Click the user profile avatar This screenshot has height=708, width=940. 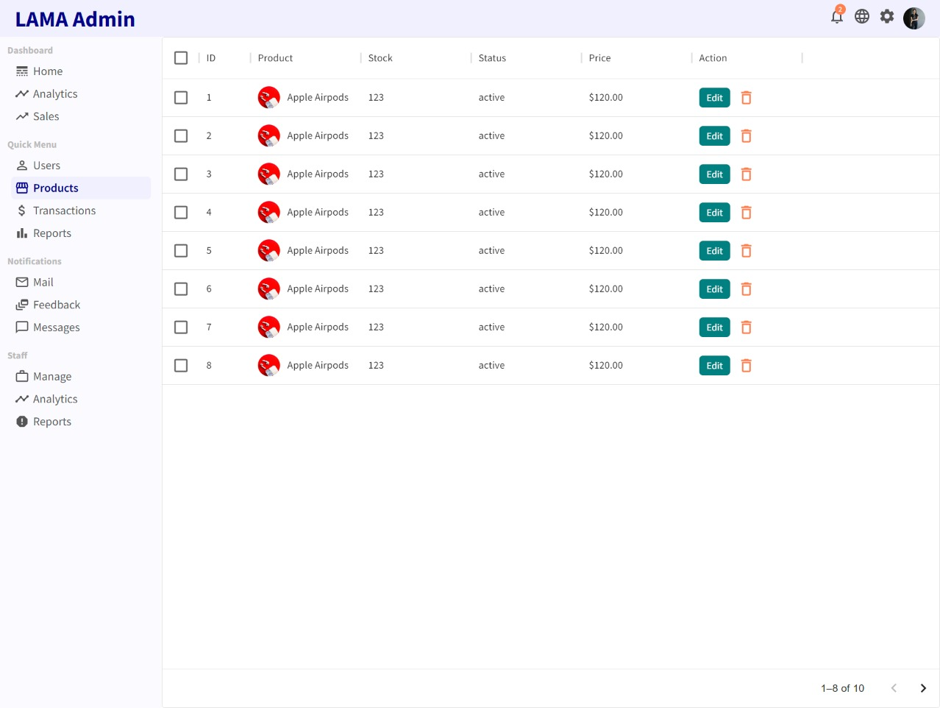[x=914, y=18]
